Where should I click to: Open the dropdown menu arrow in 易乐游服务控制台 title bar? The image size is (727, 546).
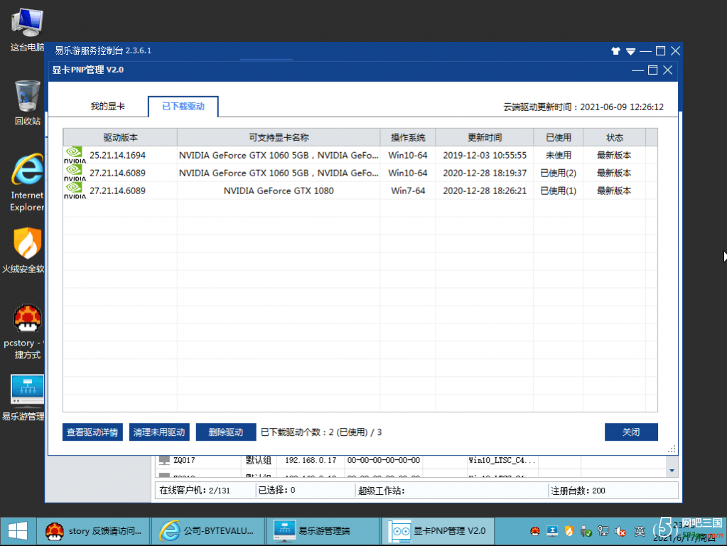click(x=630, y=51)
